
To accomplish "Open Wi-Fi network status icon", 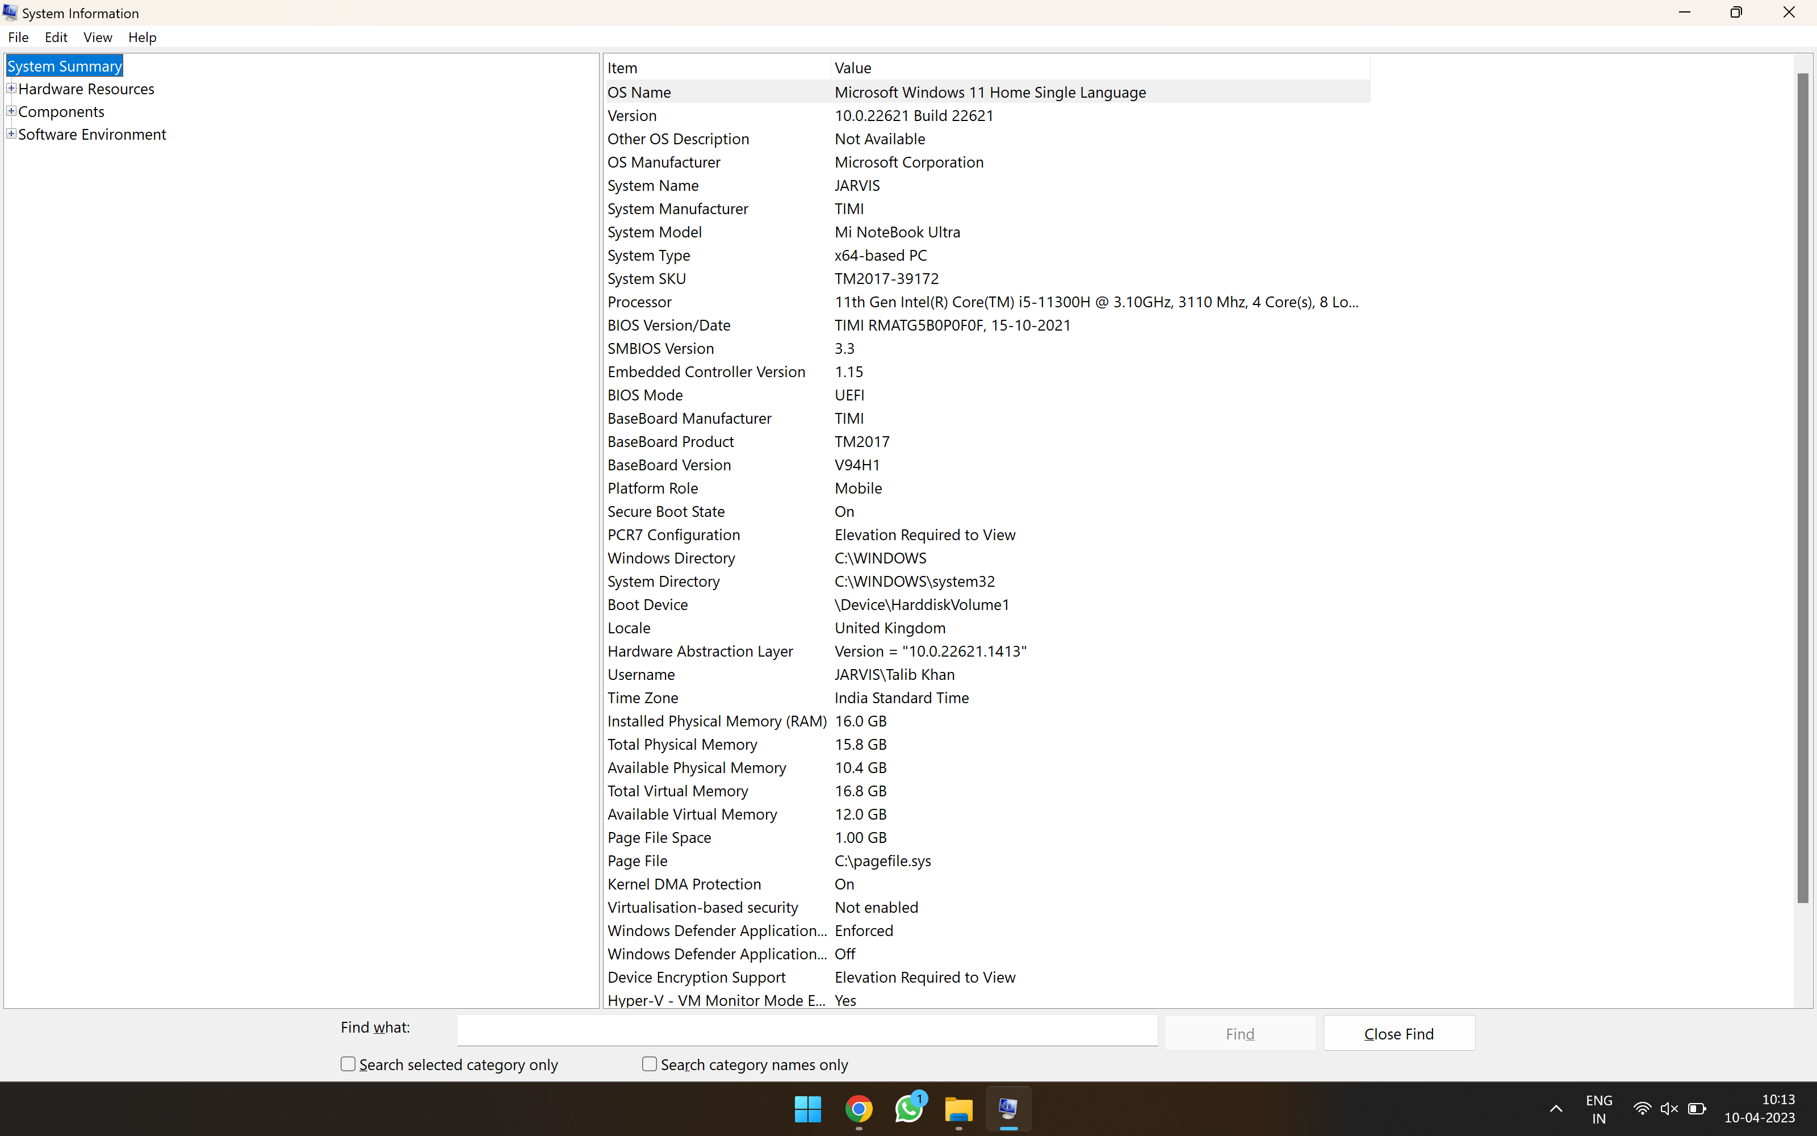I will point(1642,1108).
